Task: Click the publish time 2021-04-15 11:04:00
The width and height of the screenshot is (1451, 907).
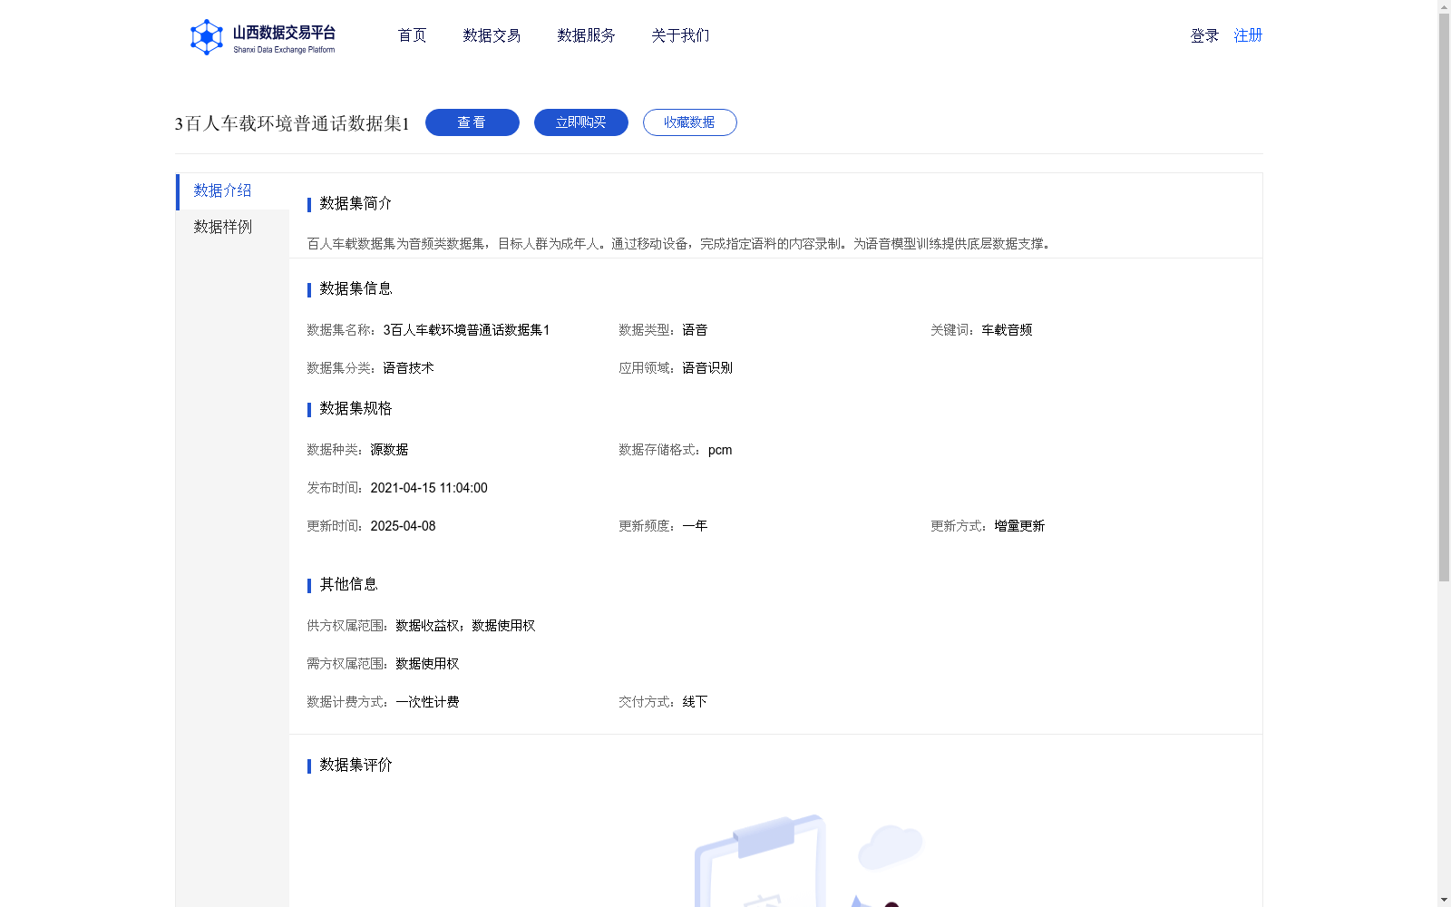Action: [x=429, y=488]
